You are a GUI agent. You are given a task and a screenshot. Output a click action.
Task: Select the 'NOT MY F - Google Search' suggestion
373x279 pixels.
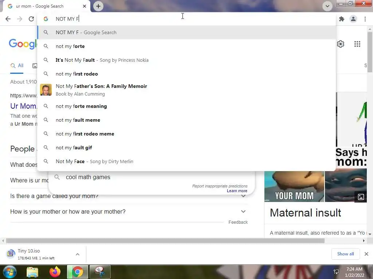tap(187, 32)
